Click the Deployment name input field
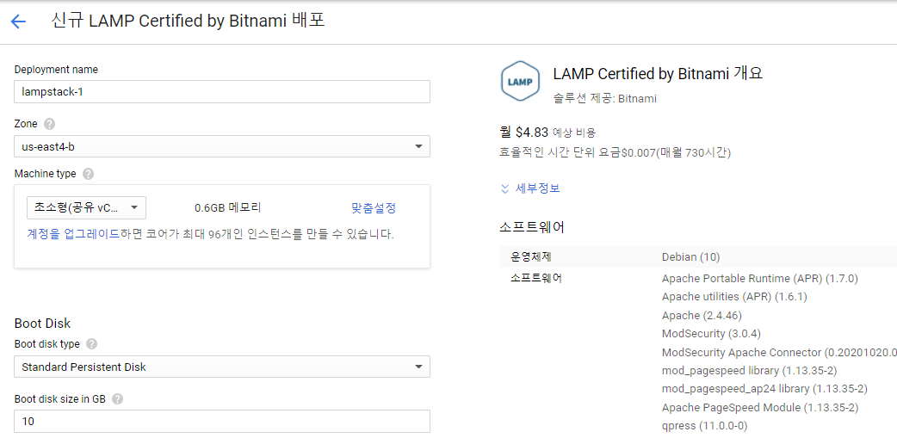 (222, 91)
